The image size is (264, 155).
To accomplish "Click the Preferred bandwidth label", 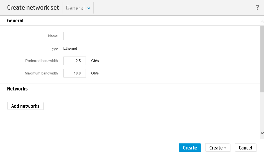I will (42, 61).
